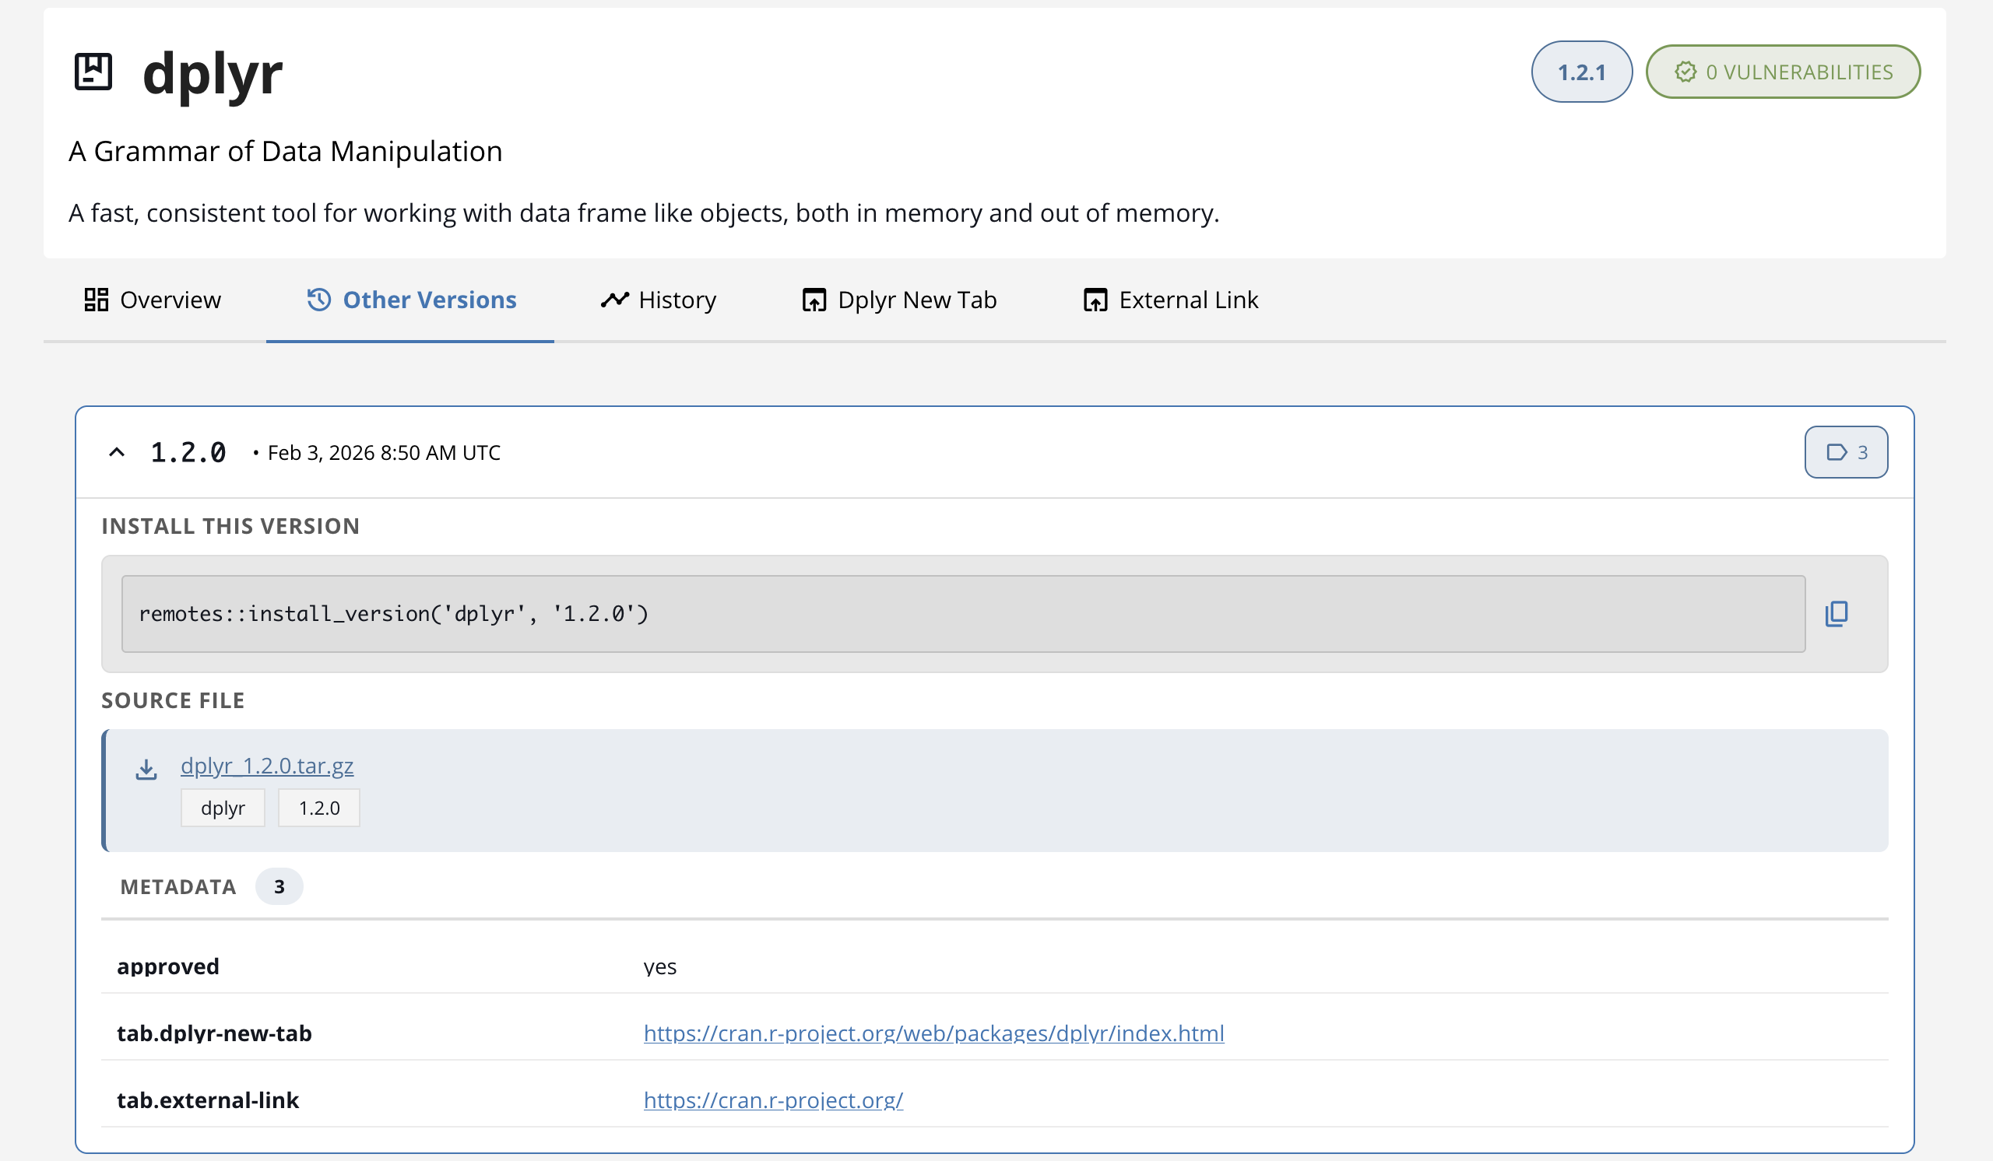Click the Feb 3, 2026 8:50 AM UTC timestamp
This screenshot has width=1993, height=1161.
(x=385, y=453)
